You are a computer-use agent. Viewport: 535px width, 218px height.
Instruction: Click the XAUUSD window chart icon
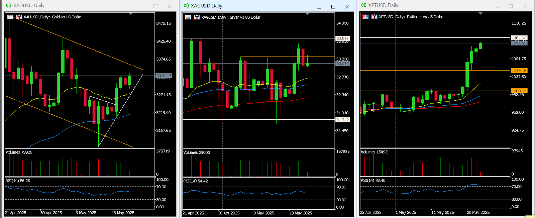9,5
